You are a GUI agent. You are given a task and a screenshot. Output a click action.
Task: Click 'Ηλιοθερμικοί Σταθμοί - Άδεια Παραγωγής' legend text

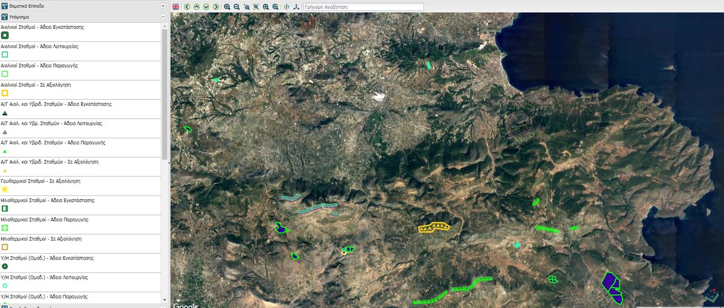(44, 220)
